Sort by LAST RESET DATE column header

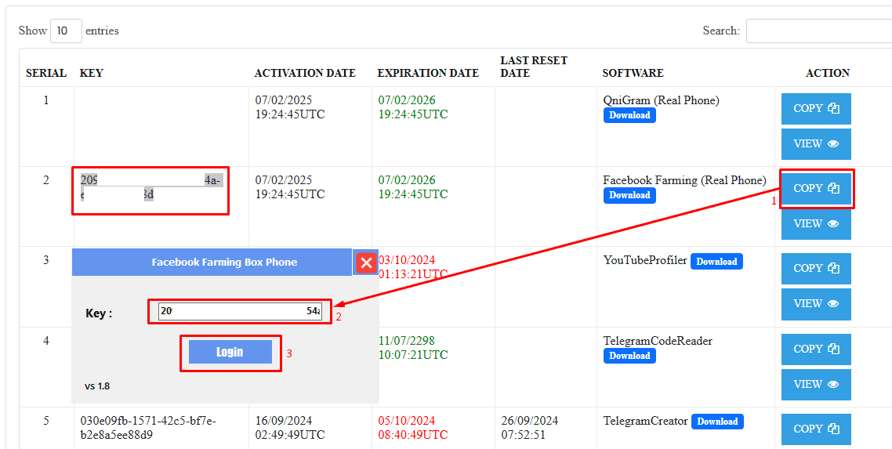tap(534, 67)
